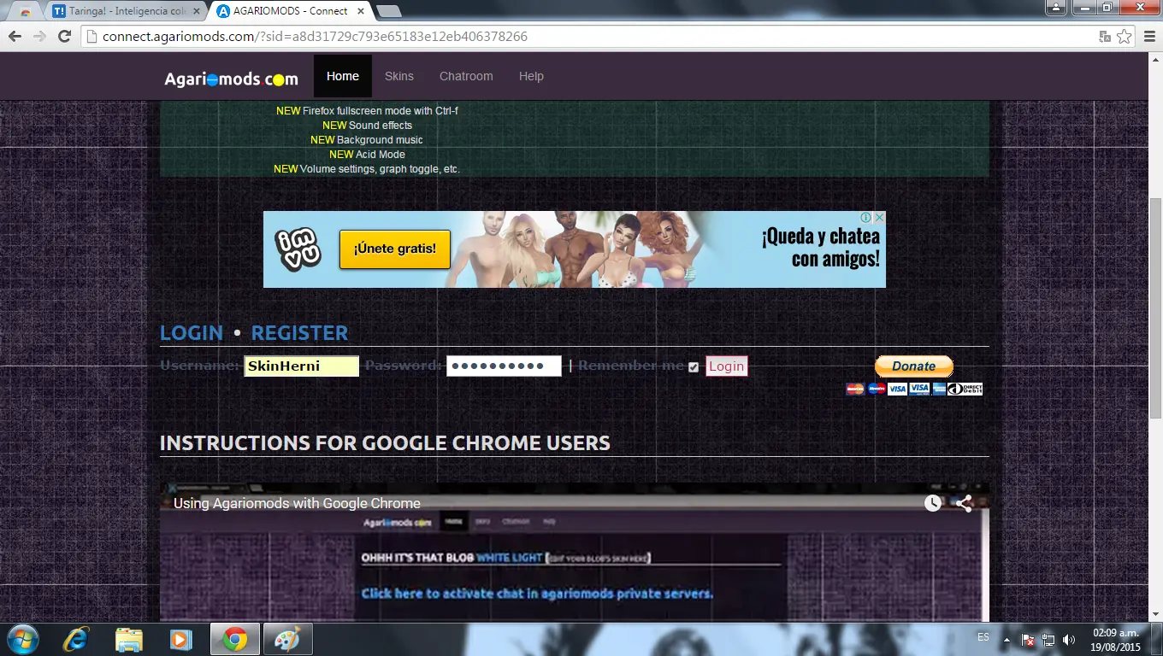Share the Agariomods video
The height and width of the screenshot is (656, 1163).
[965, 503]
